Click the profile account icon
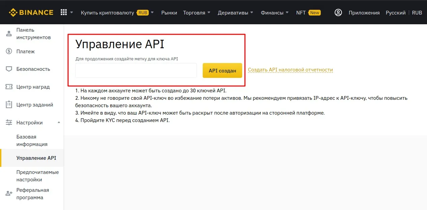 338,12
